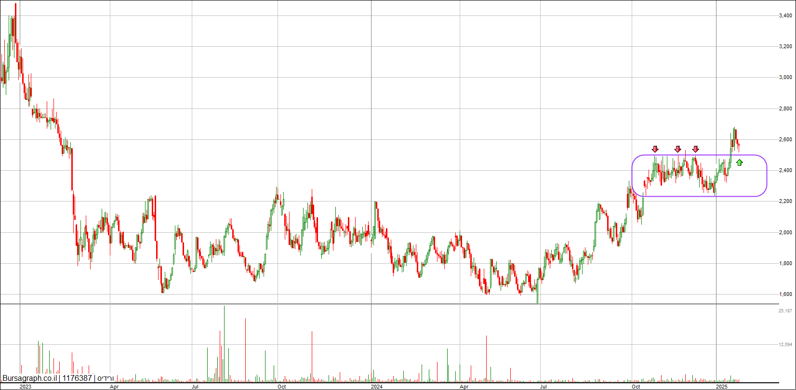Select the Oct label preceding 2024
This screenshot has width=796, height=390.
pos(282,387)
